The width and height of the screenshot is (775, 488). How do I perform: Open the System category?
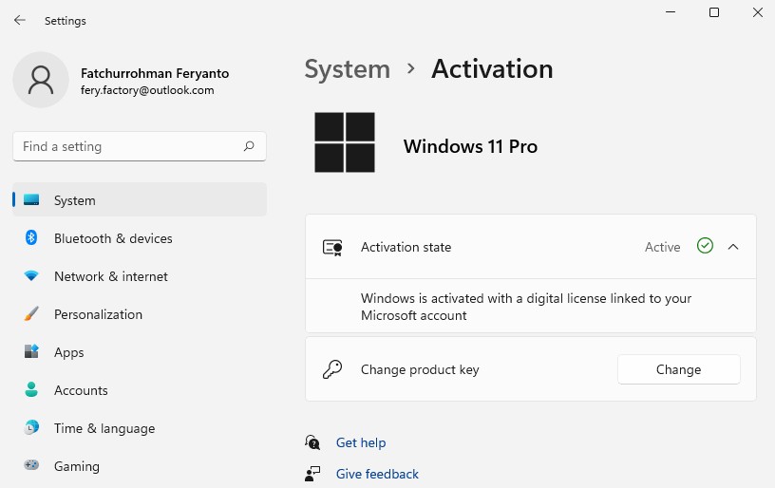140,199
